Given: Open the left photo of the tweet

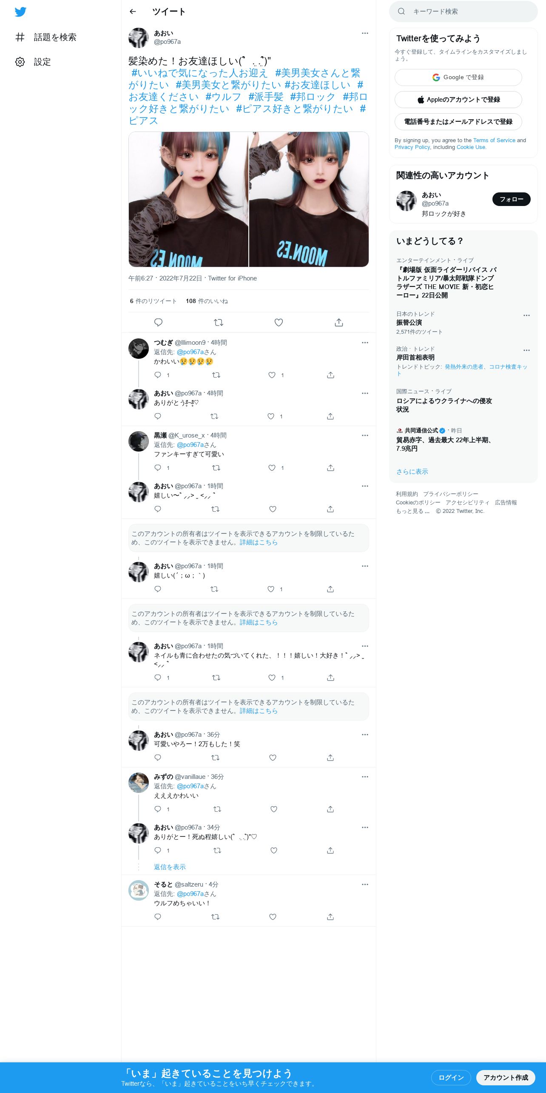Looking at the screenshot, I should click(x=188, y=199).
